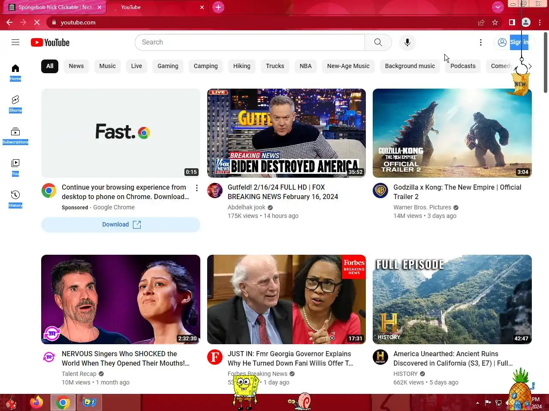
Task: Select the New-Age Music chip
Action: click(x=348, y=66)
